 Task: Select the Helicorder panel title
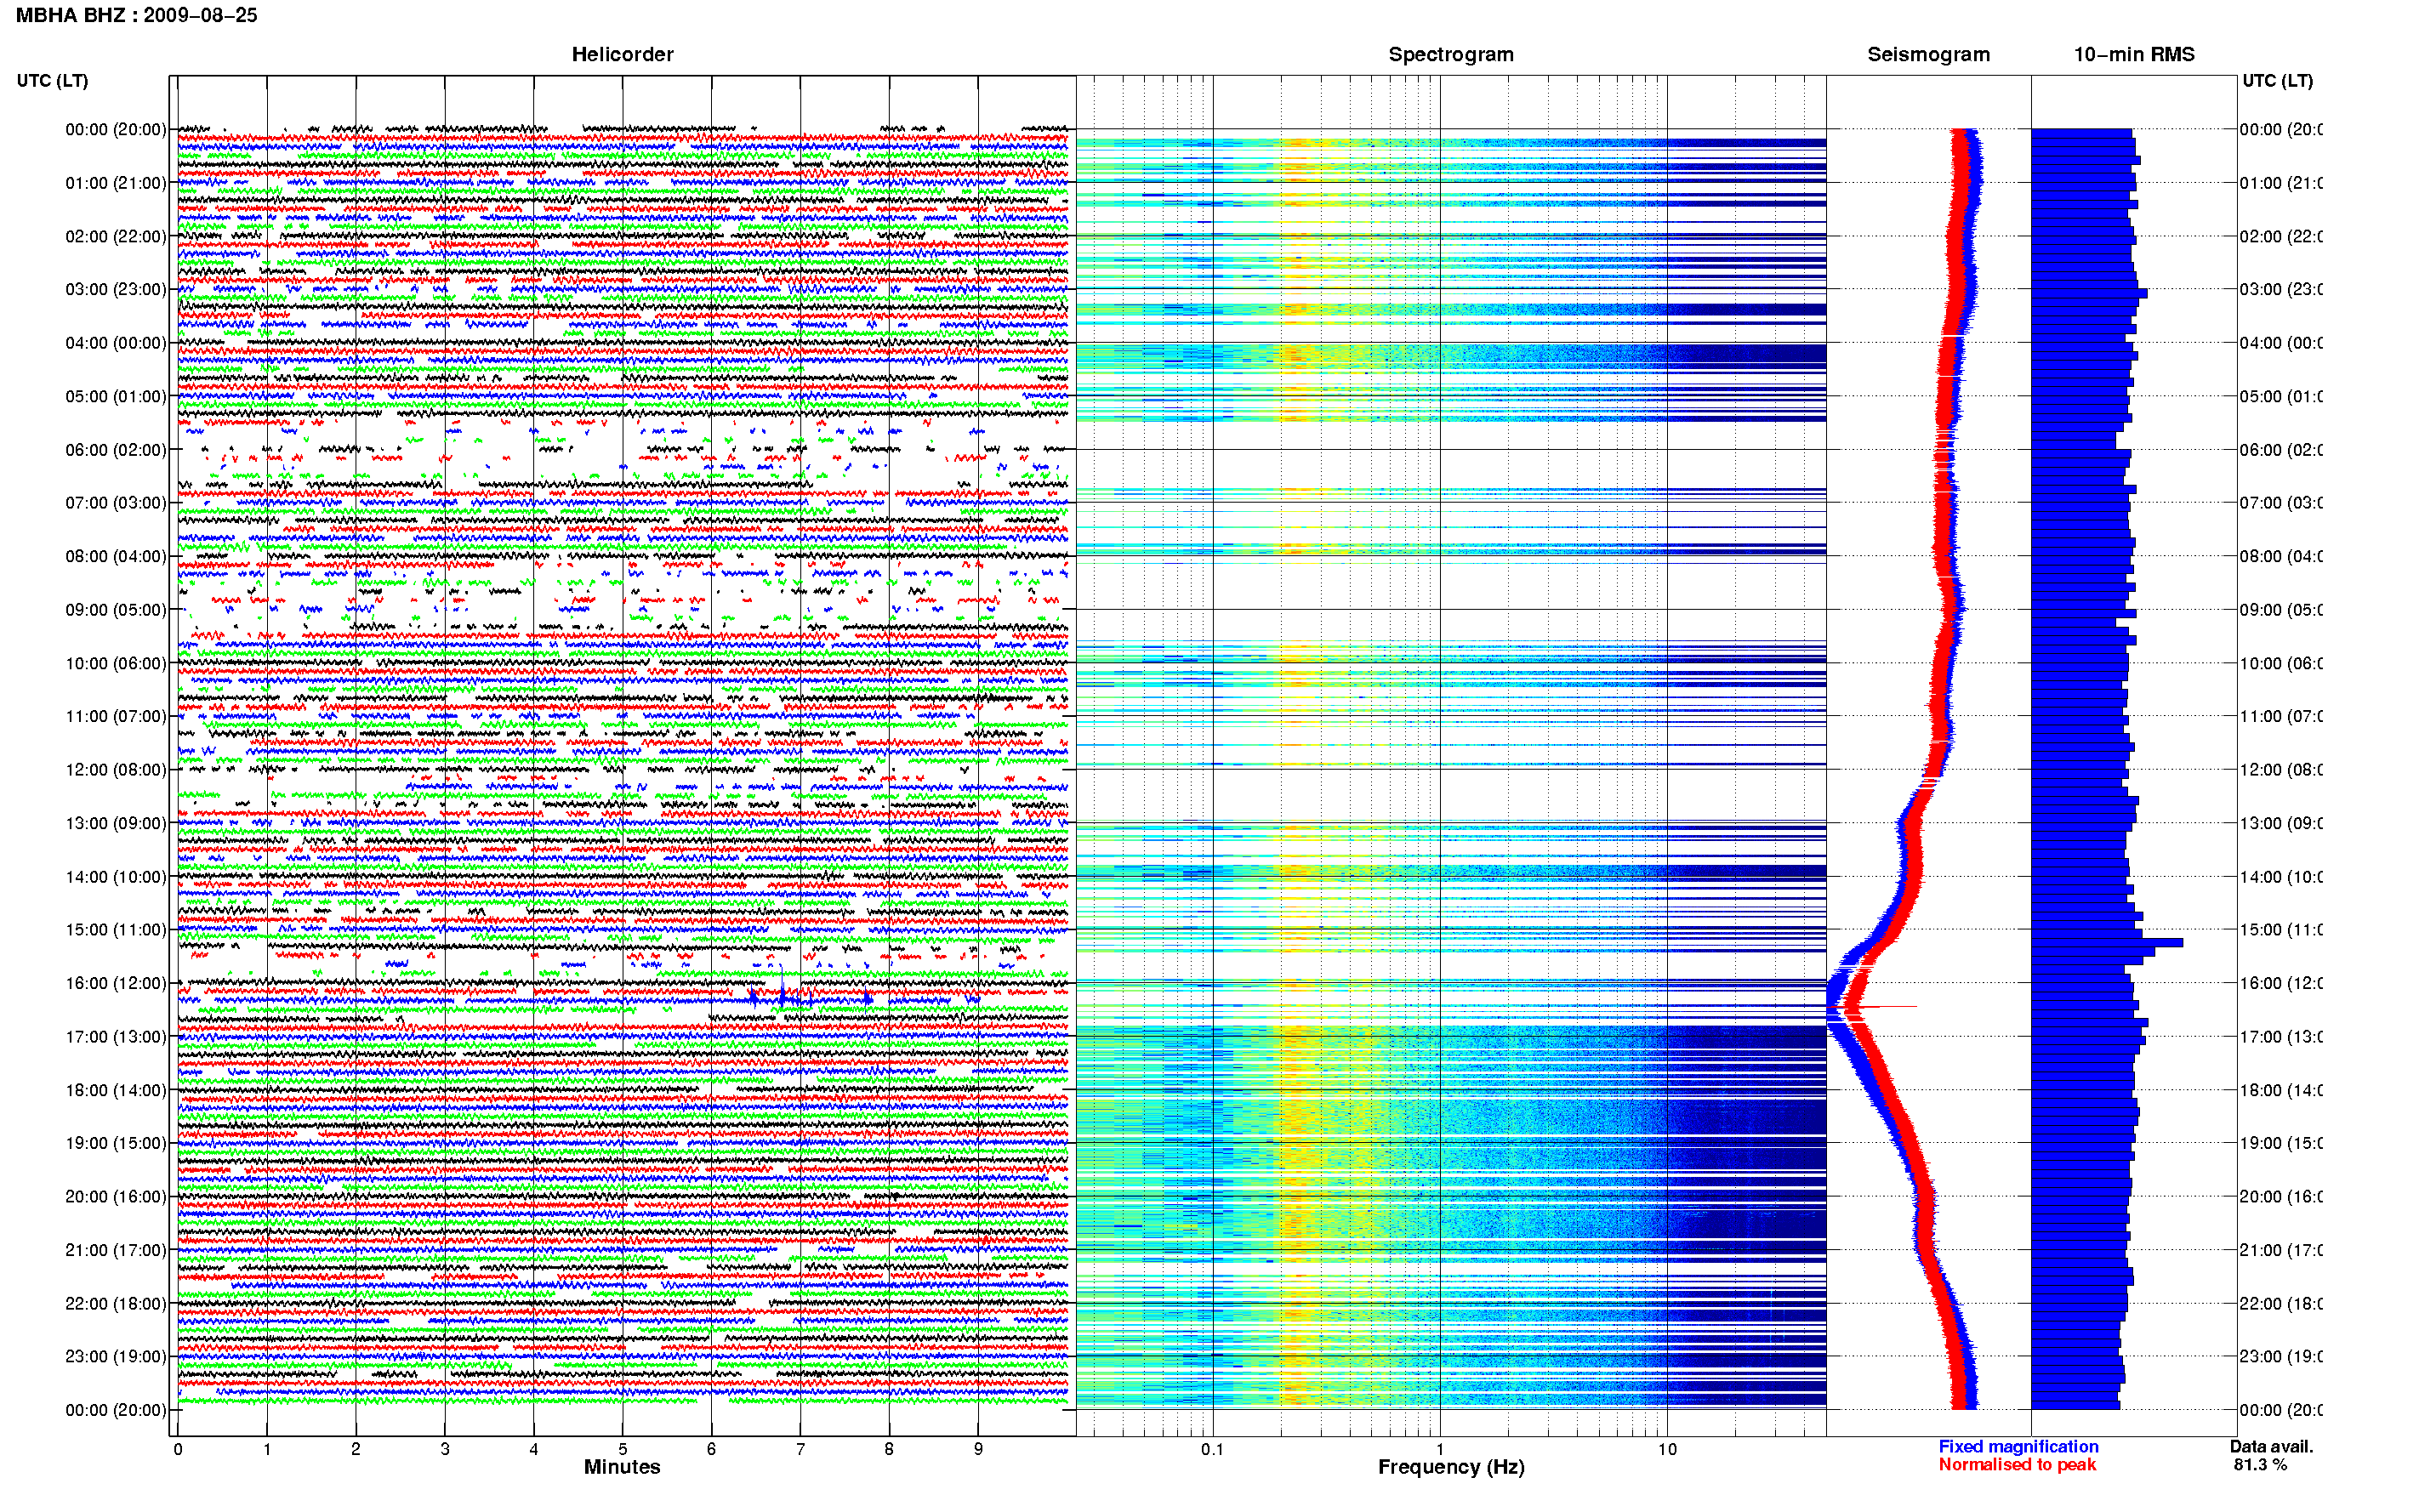622,54
